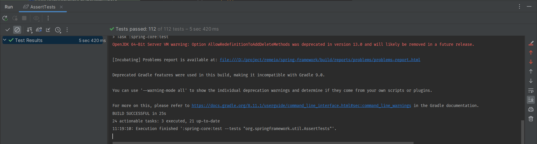Open the problems-report.html file link
Image resolution: width=537 pixels, height=144 pixels.
tap(320, 60)
